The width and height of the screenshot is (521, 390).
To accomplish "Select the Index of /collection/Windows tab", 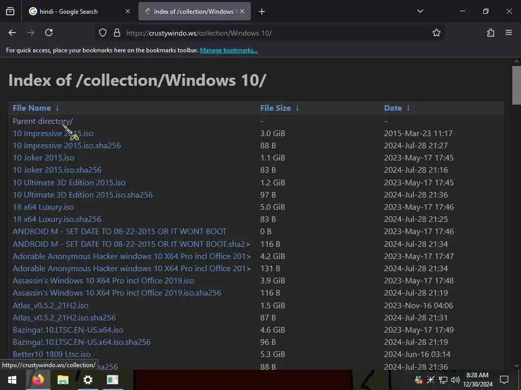I will pos(194,11).
